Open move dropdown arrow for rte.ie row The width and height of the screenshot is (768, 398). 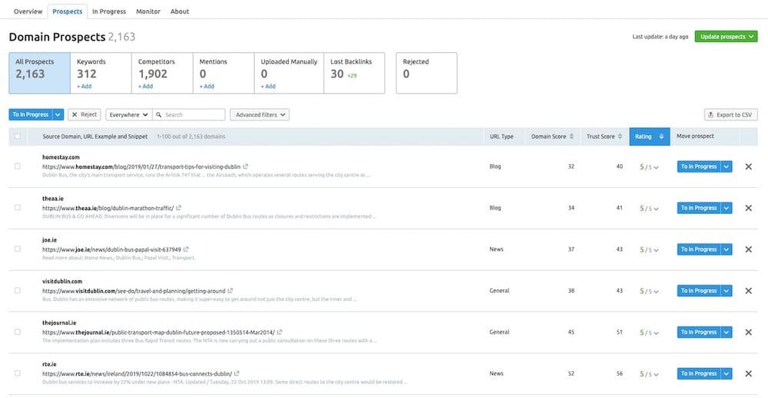coord(727,373)
